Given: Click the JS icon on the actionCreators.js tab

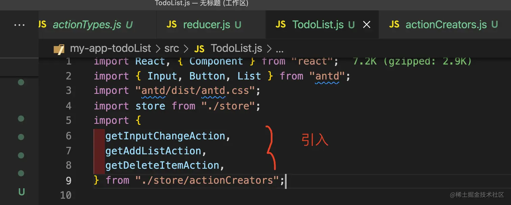Looking at the screenshot, I should (394, 24).
